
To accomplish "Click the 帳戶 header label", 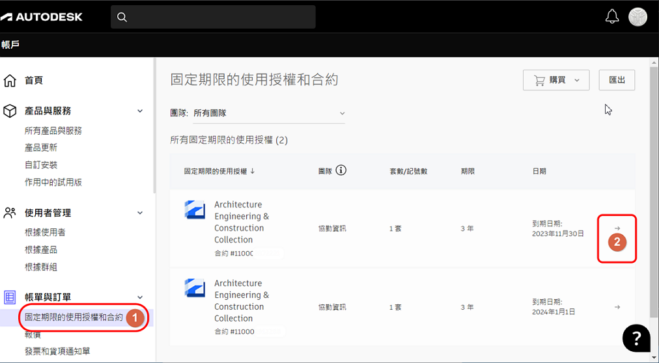I will (10, 45).
